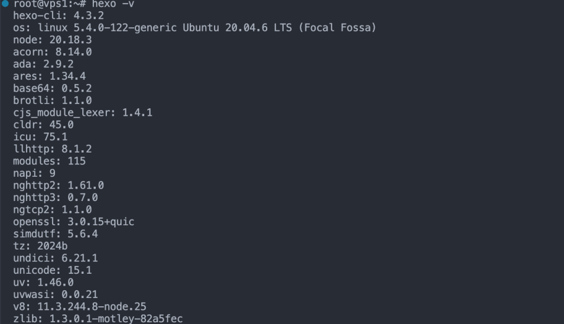The image size is (564, 324).
Task: Click the blue command status dot
Action: coord(5,4)
